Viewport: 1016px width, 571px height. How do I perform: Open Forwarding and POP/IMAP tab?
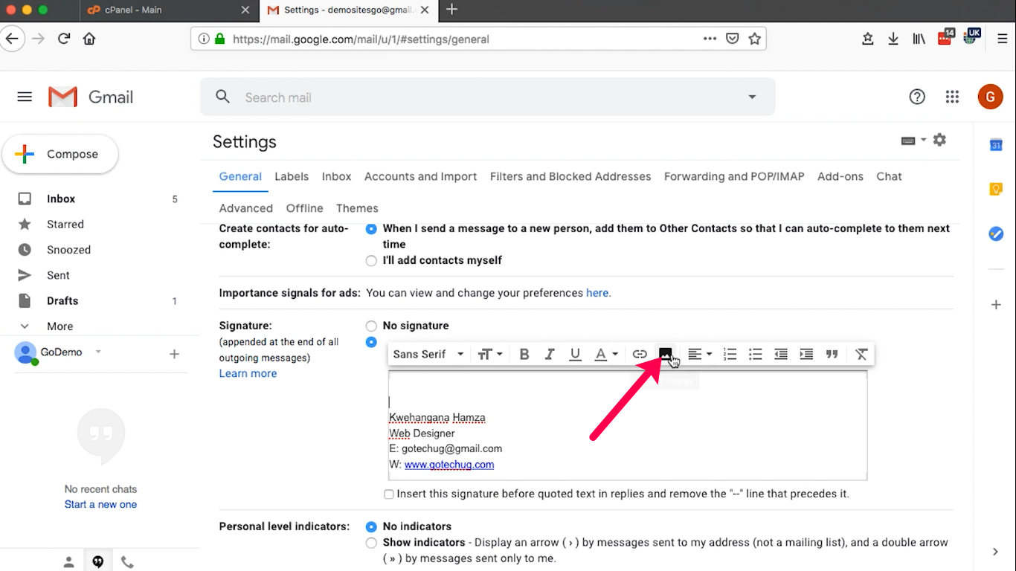click(734, 176)
